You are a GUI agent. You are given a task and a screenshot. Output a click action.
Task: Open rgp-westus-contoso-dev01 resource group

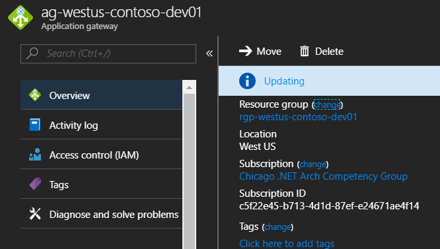point(298,117)
